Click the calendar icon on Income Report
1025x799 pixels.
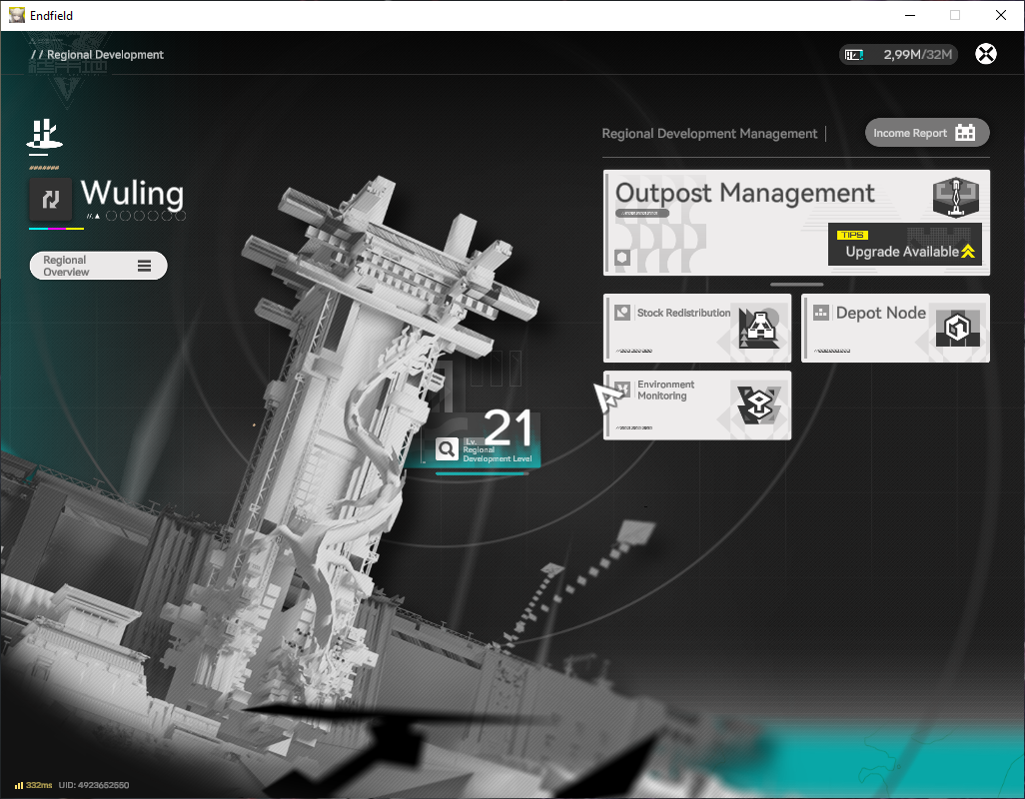[x=965, y=133]
